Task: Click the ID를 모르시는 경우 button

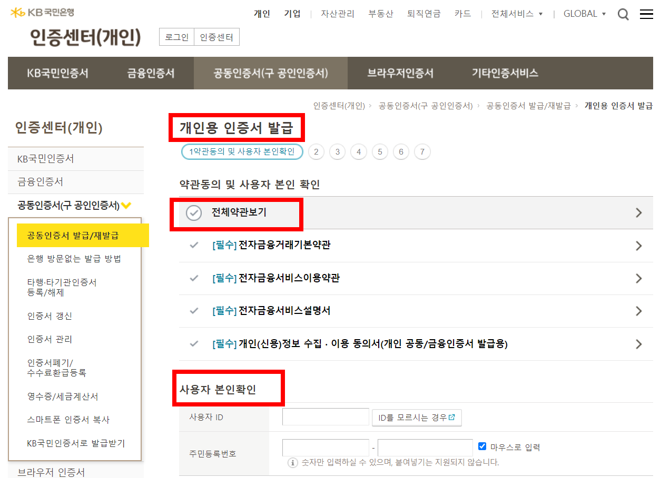Action: pyautogui.click(x=417, y=418)
